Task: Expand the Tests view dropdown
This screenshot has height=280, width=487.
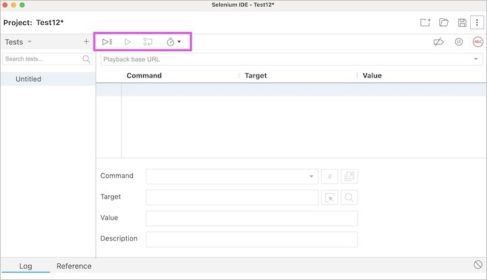Action: (x=29, y=42)
